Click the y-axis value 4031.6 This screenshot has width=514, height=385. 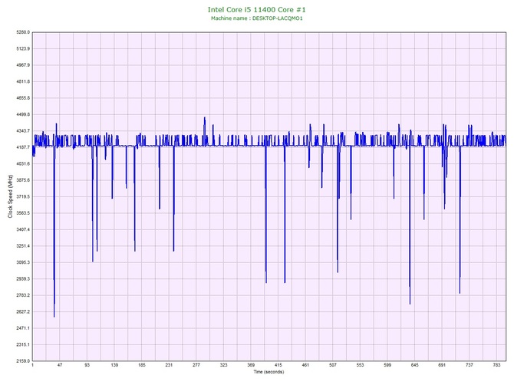coord(23,164)
